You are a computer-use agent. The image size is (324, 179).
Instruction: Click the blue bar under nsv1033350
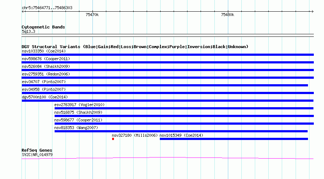pyautogui.click(x=167, y=55)
